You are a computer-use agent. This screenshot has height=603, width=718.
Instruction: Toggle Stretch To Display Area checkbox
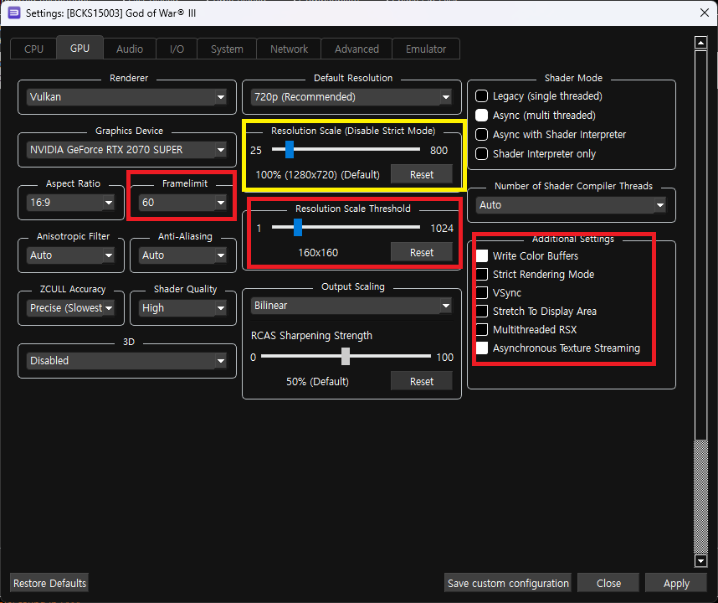click(x=536, y=312)
